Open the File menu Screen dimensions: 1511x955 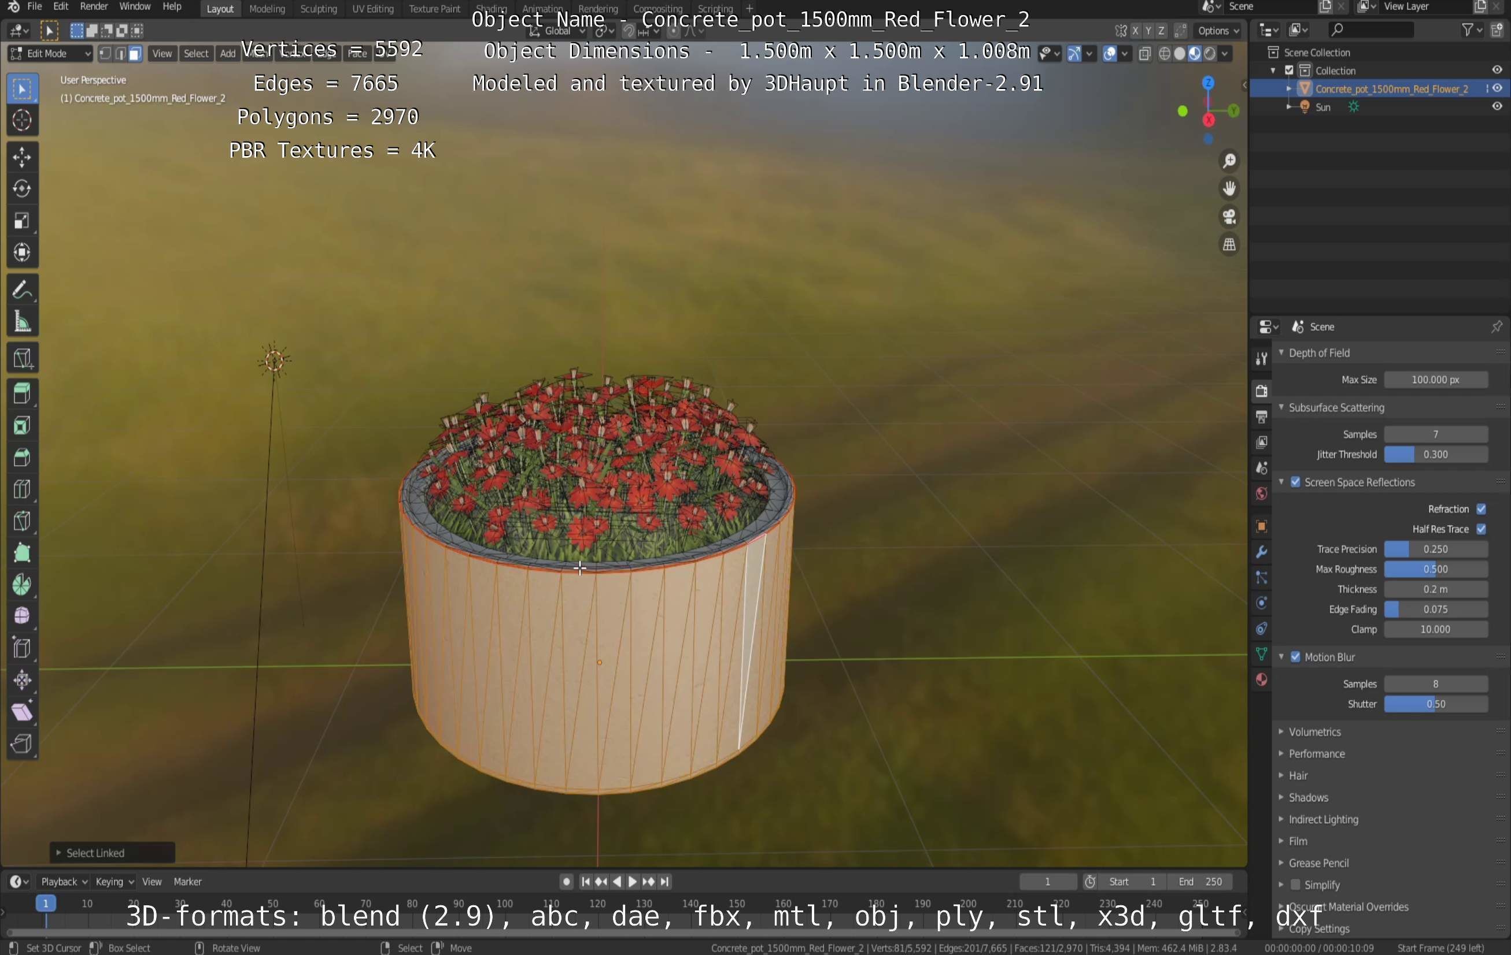click(35, 7)
